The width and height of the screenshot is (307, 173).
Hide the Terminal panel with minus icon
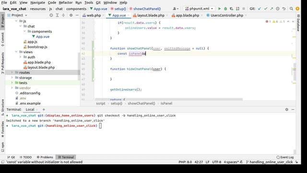293,110
